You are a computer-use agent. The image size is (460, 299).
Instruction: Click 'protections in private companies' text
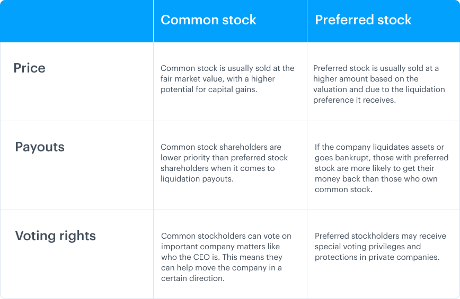coord(376,257)
